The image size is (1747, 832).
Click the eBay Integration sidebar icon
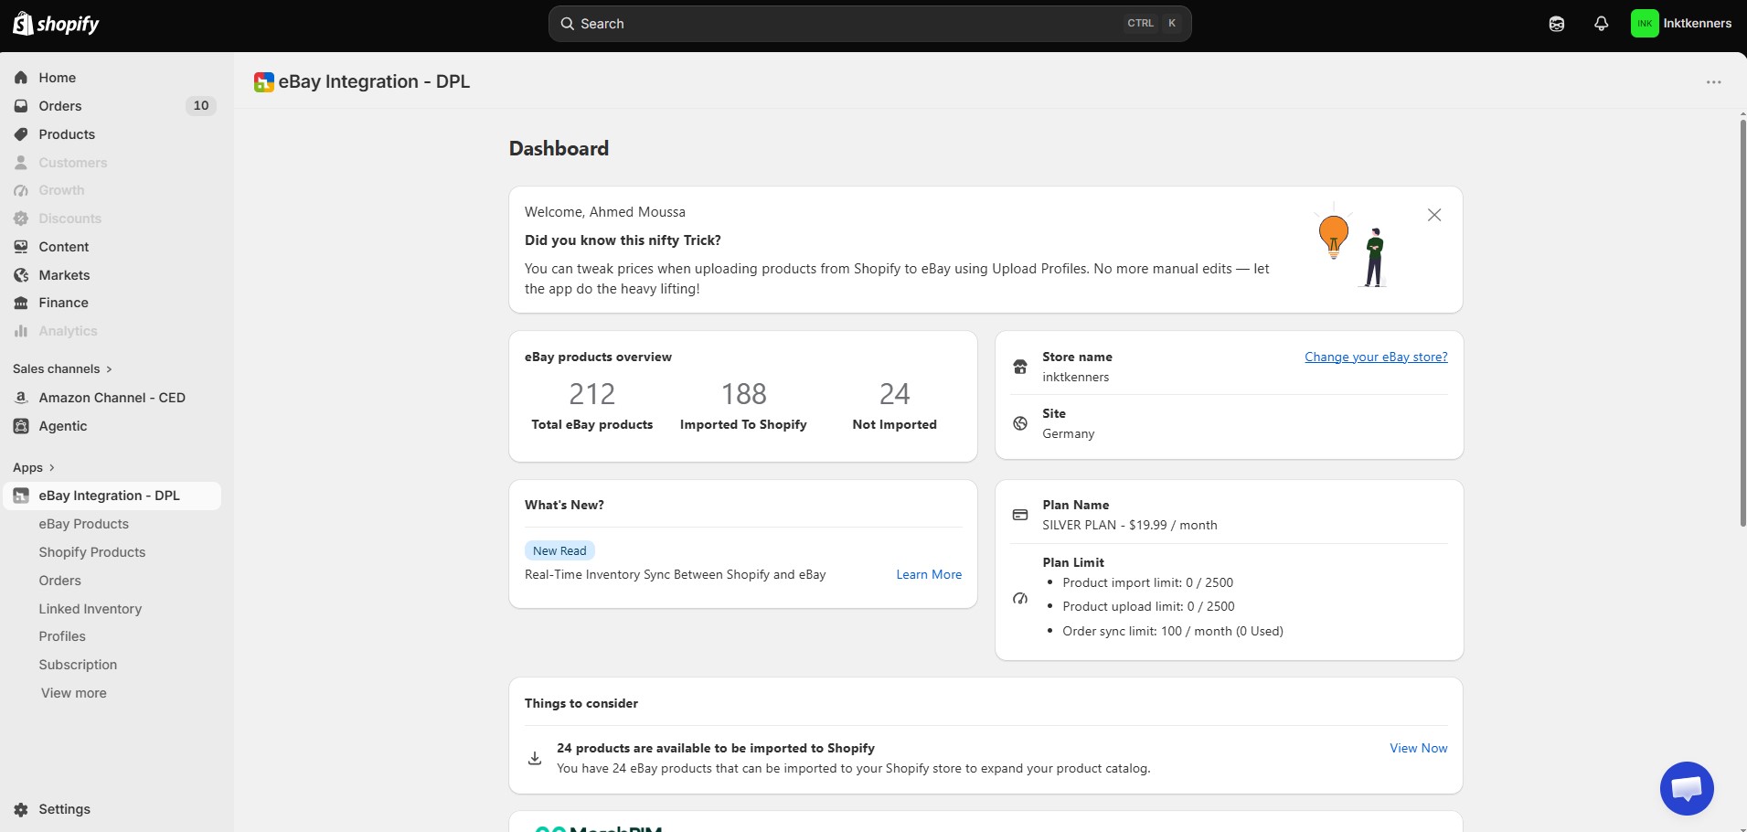[x=21, y=496]
